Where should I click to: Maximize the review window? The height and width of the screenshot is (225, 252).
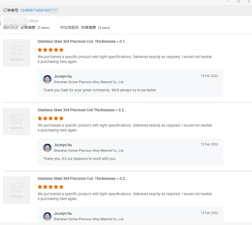click(238, 2)
